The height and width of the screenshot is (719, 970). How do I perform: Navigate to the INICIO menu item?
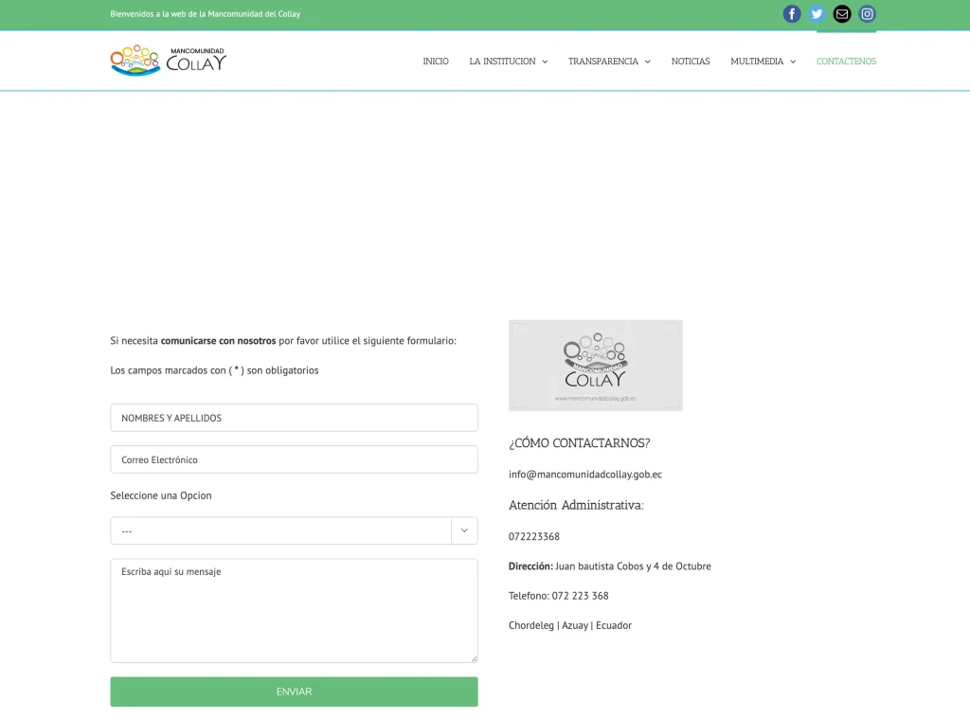(436, 61)
